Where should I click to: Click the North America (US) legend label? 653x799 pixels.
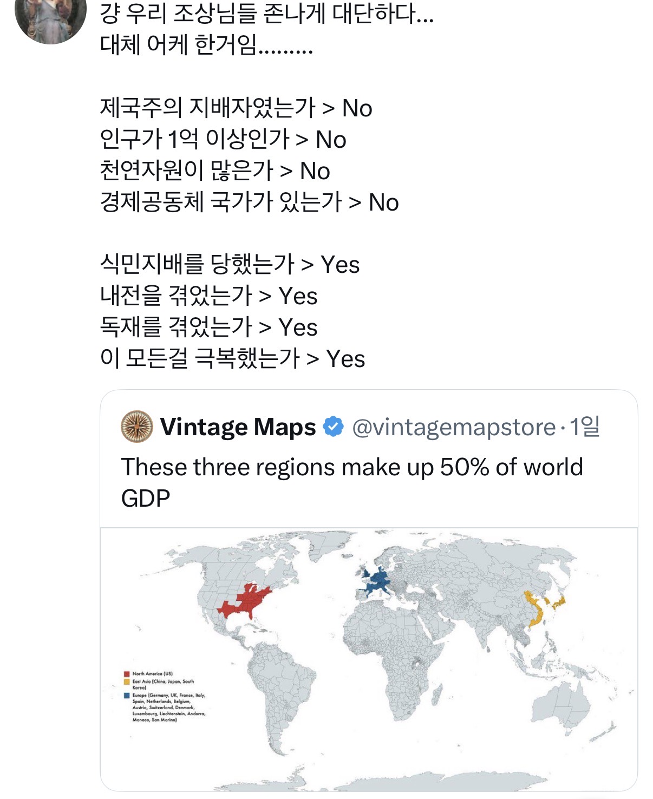click(153, 674)
